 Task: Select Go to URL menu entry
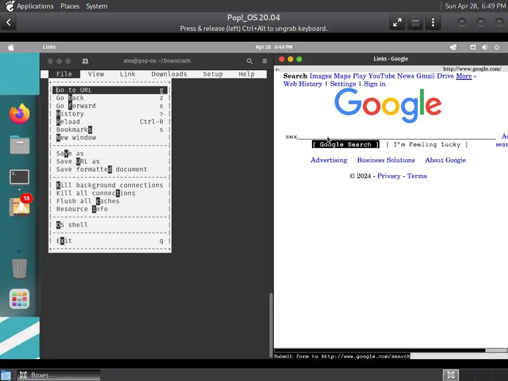click(110, 90)
